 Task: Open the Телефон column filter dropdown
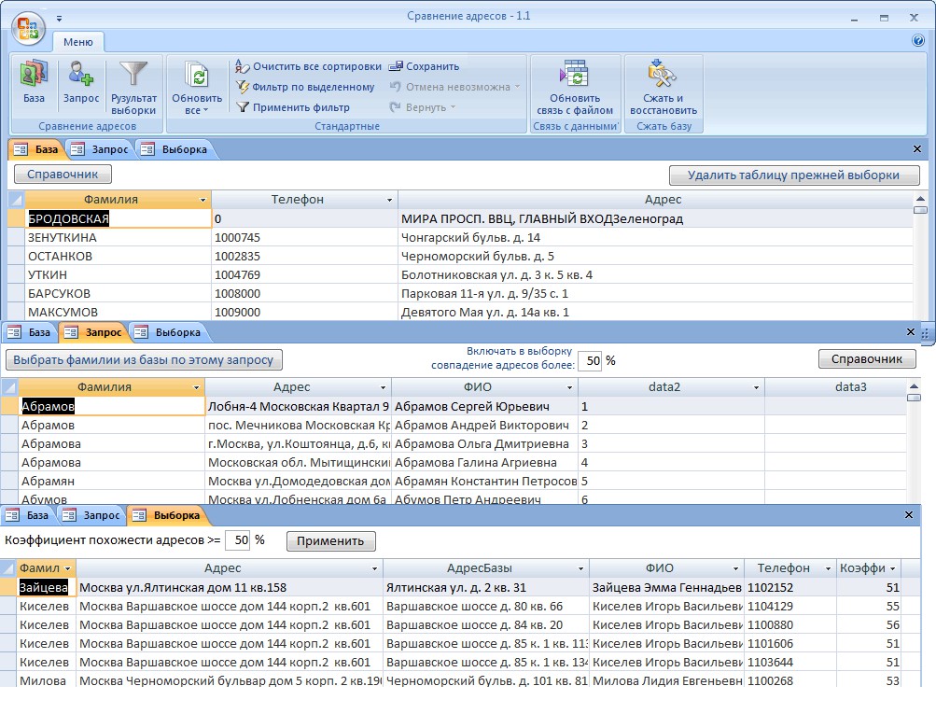389,200
